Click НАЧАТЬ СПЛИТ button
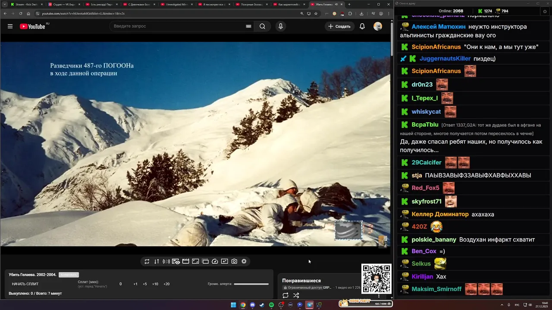The image size is (552, 310). pyautogui.click(x=25, y=284)
